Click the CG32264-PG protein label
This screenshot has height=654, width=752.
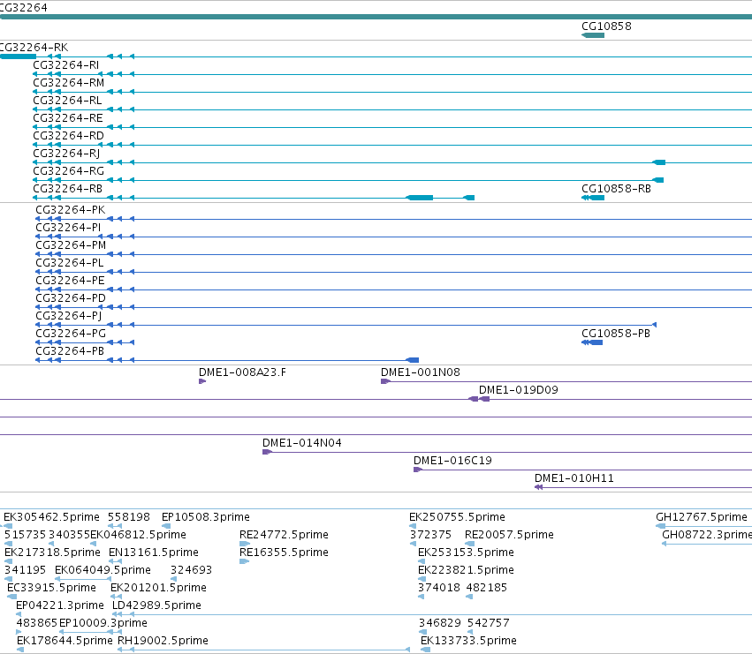coord(71,334)
